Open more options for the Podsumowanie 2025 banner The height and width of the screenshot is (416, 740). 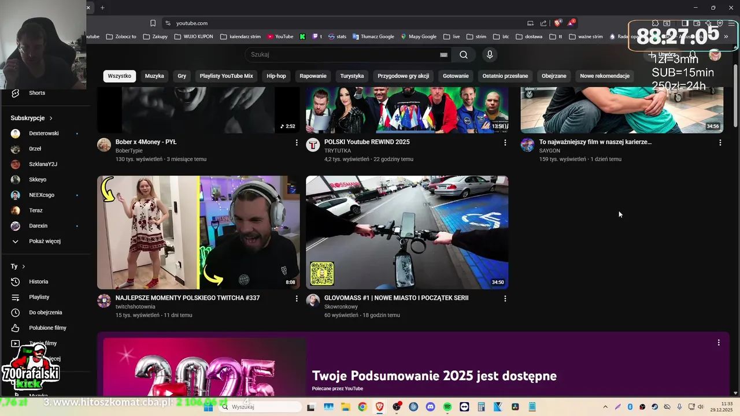(719, 343)
